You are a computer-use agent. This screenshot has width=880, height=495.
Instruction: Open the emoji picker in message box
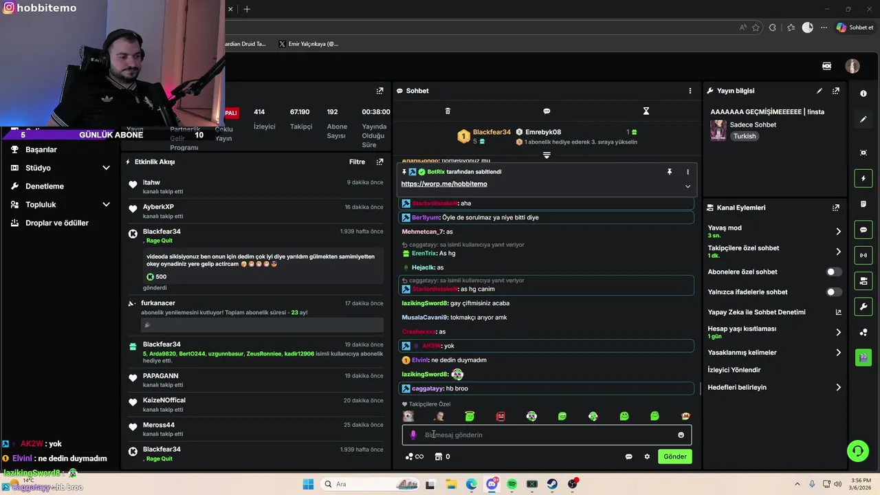coord(681,435)
